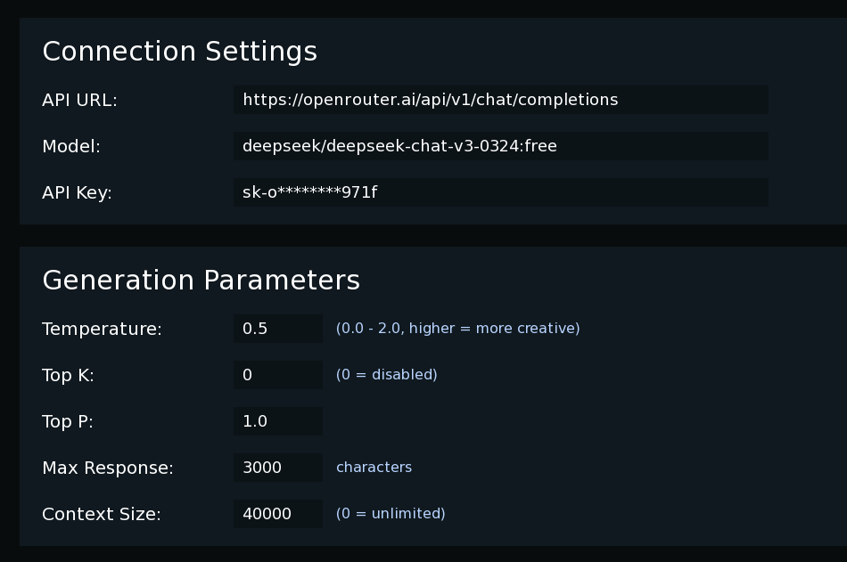
Task: Click the "Temperature:" label
Action: [102, 330]
